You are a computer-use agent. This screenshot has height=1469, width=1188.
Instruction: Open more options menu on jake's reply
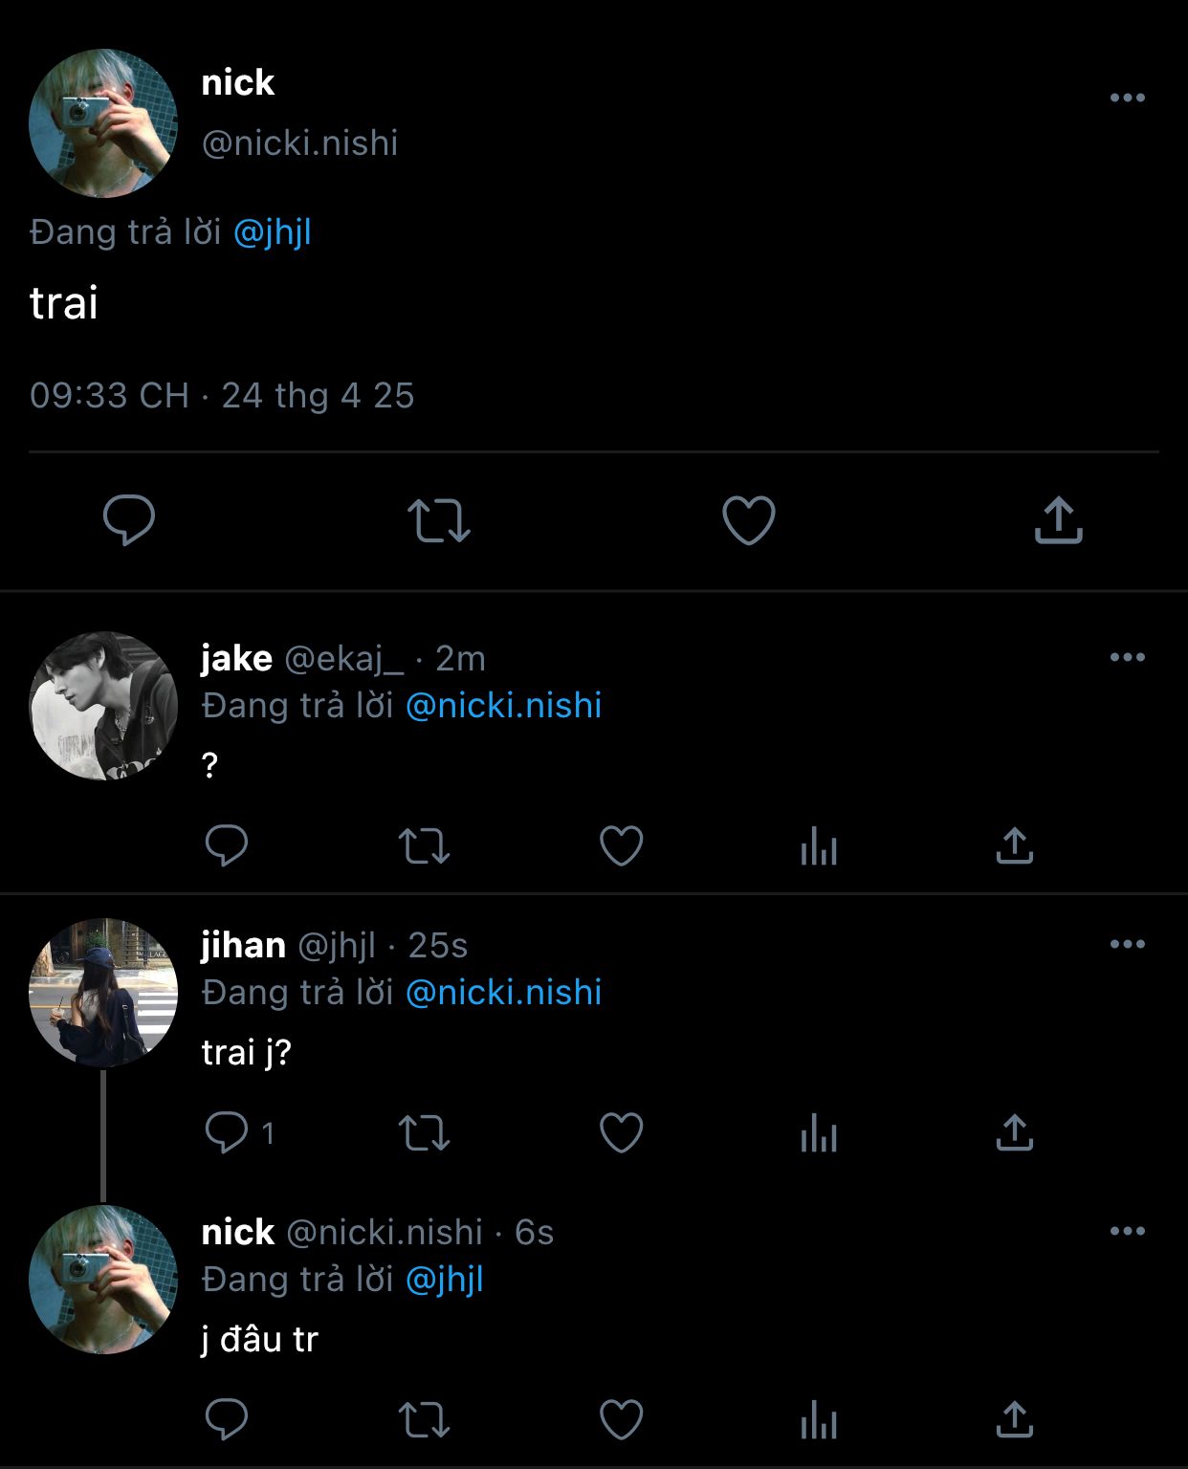(1128, 657)
